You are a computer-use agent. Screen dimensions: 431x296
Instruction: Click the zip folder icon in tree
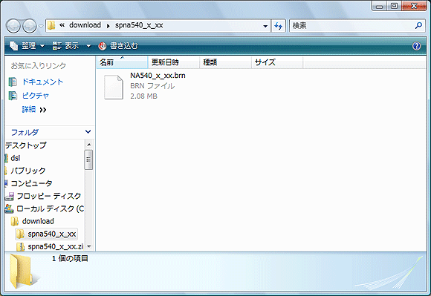coord(20,247)
